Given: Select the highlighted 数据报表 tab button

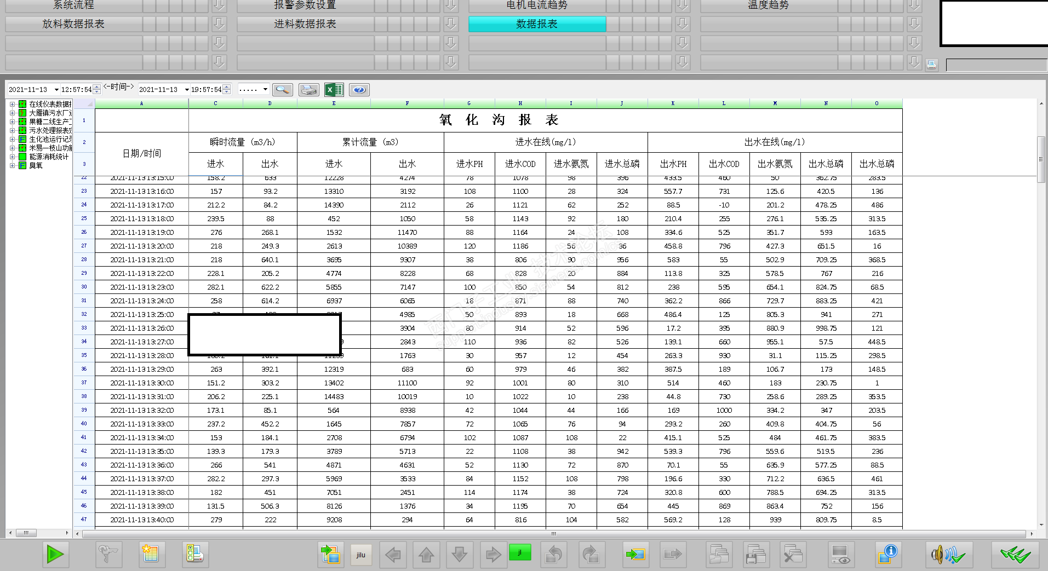Looking at the screenshot, I should click(x=537, y=24).
